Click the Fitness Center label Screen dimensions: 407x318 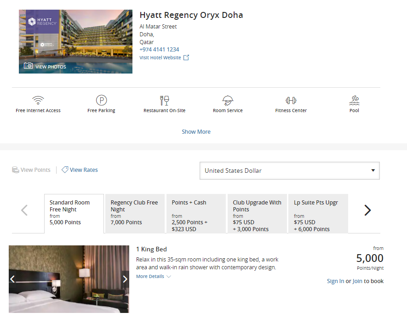pos(291,110)
